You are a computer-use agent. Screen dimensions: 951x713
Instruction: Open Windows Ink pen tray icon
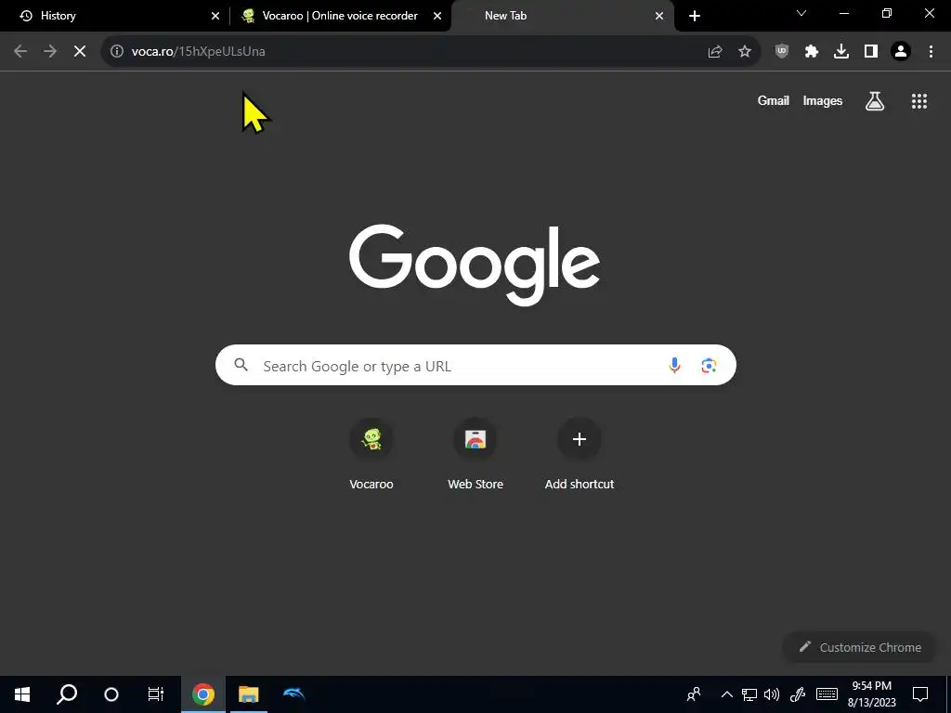(x=798, y=694)
